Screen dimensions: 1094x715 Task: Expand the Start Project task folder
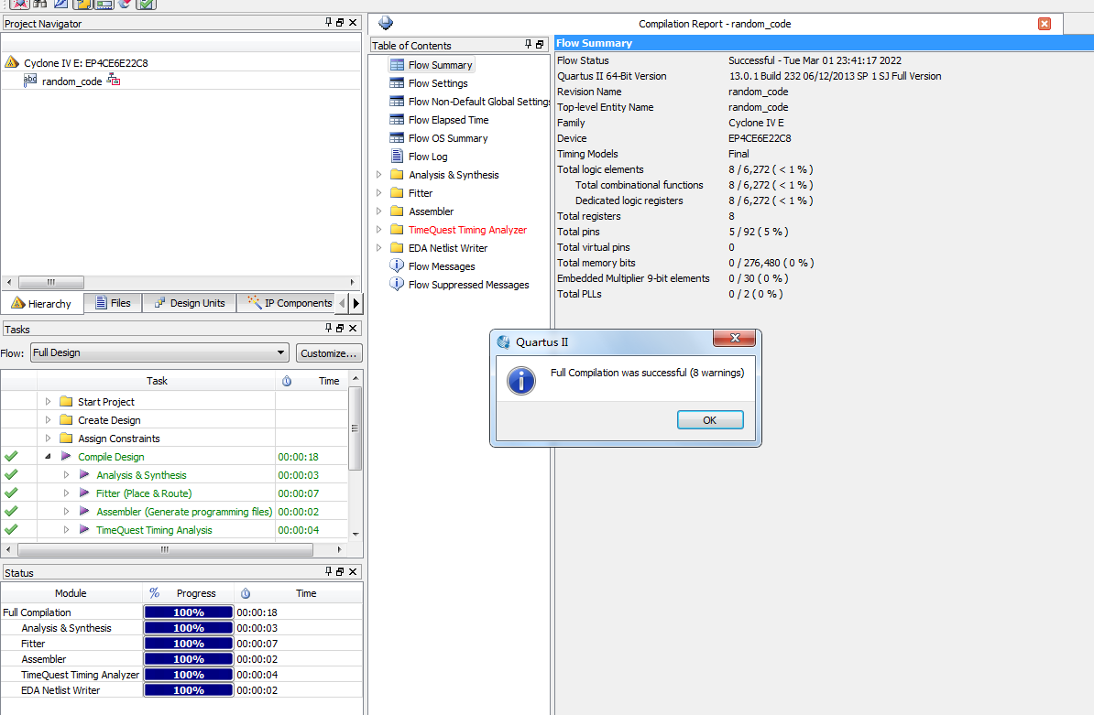coord(48,402)
